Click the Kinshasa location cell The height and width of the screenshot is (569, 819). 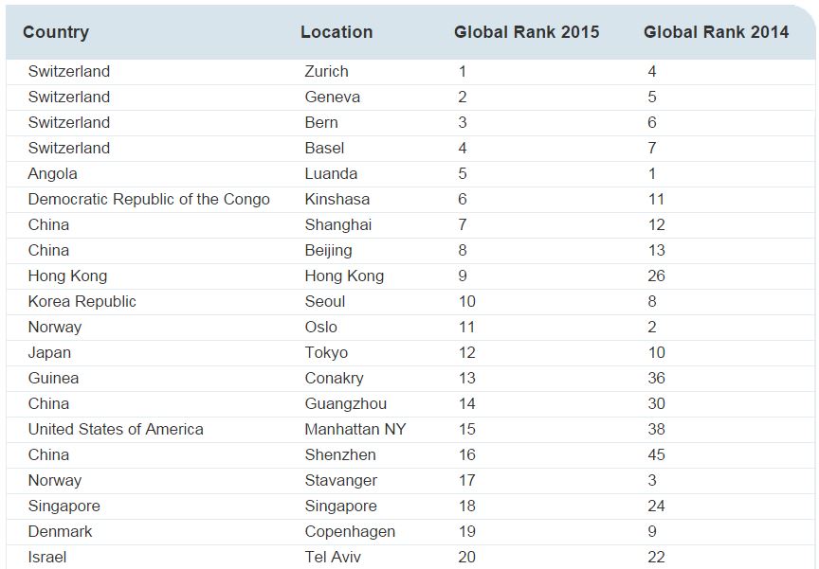tap(337, 199)
